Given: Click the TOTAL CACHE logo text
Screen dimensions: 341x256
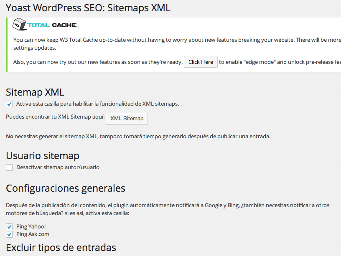Looking at the screenshot, I should (x=52, y=25).
